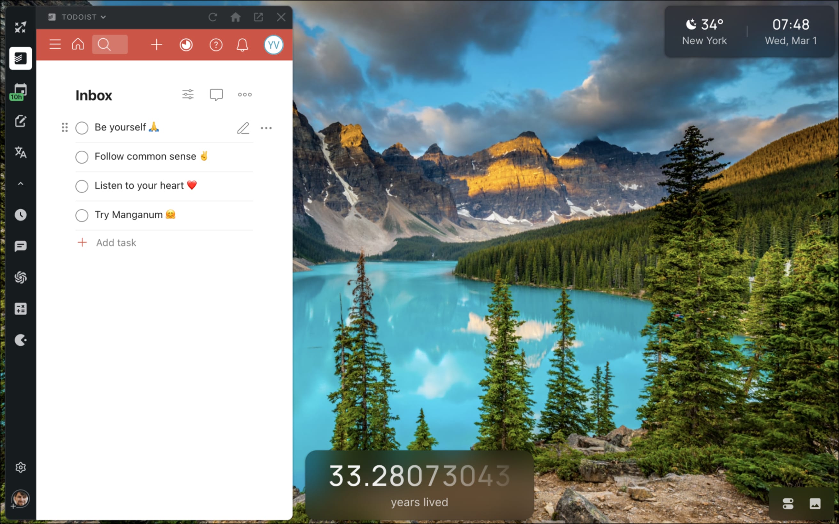Image resolution: width=839 pixels, height=524 pixels.
Task: Expand the three-dot menu on 'Be yourself'
Action: [x=266, y=127]
